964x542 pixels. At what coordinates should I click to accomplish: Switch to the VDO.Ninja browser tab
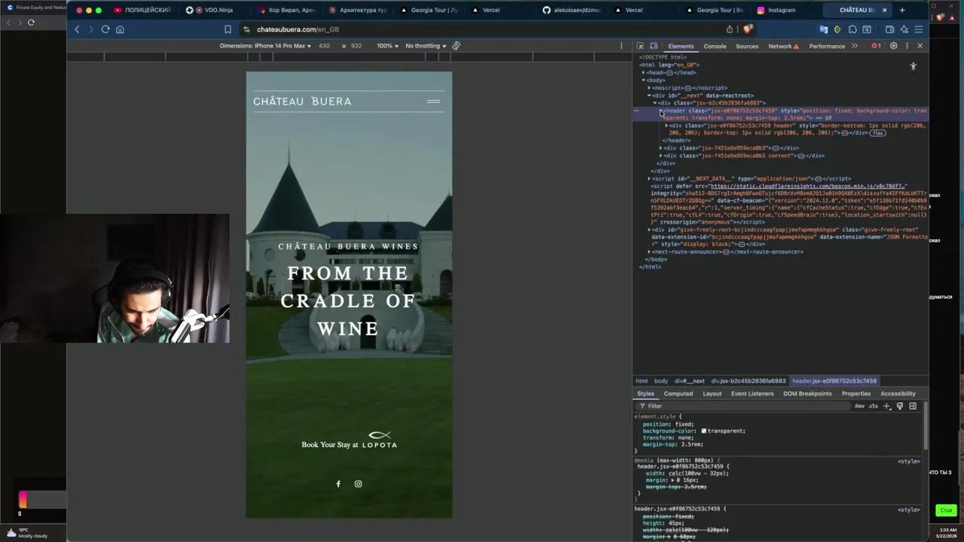click(218, 11)
